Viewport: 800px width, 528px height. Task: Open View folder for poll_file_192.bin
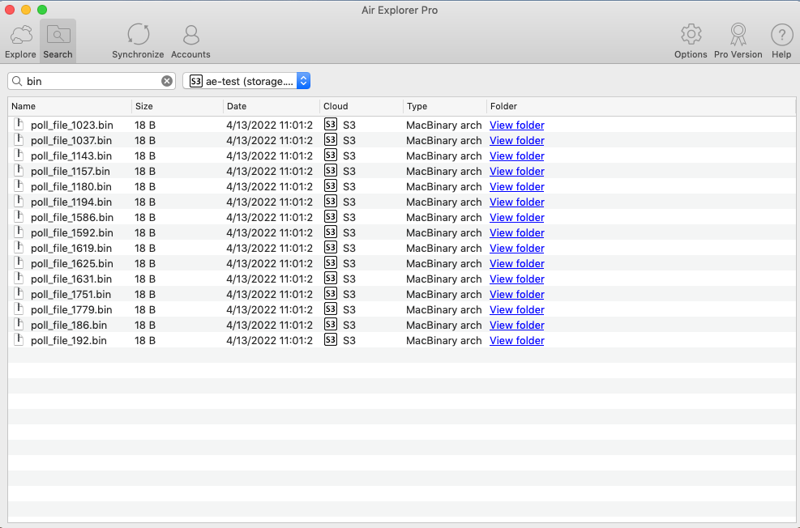click(517, 340)
